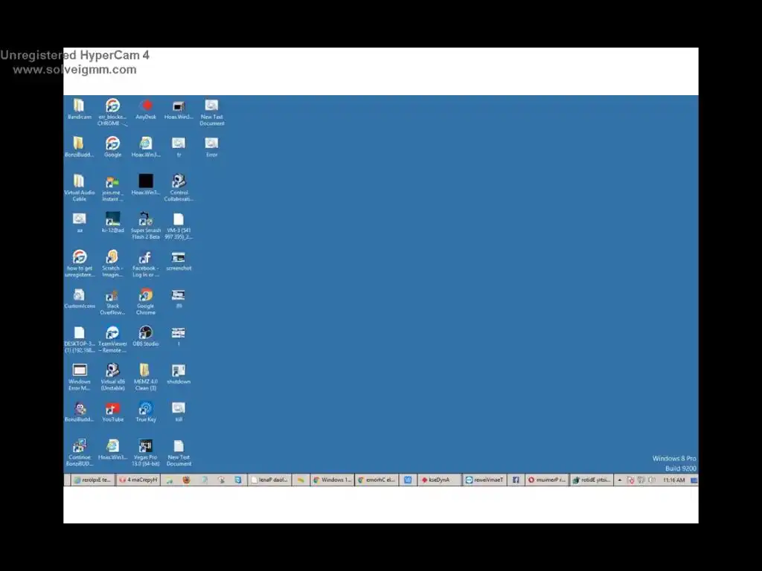Open the MEMZ 4.0 Clean folder

[146, 377]
